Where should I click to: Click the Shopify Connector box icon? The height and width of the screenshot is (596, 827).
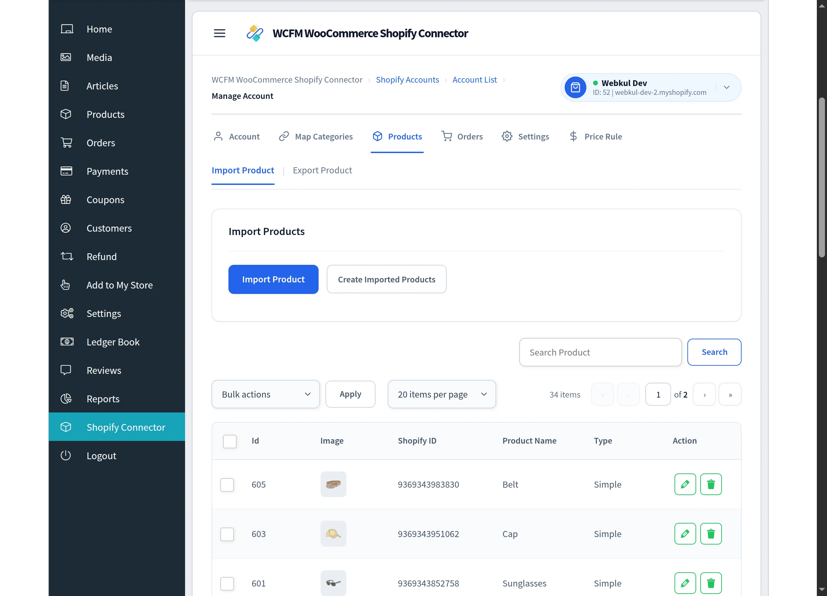click(x=66, y=427)
